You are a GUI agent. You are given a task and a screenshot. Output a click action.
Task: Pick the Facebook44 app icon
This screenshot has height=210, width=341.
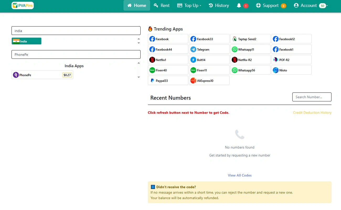tap(152, 49)
